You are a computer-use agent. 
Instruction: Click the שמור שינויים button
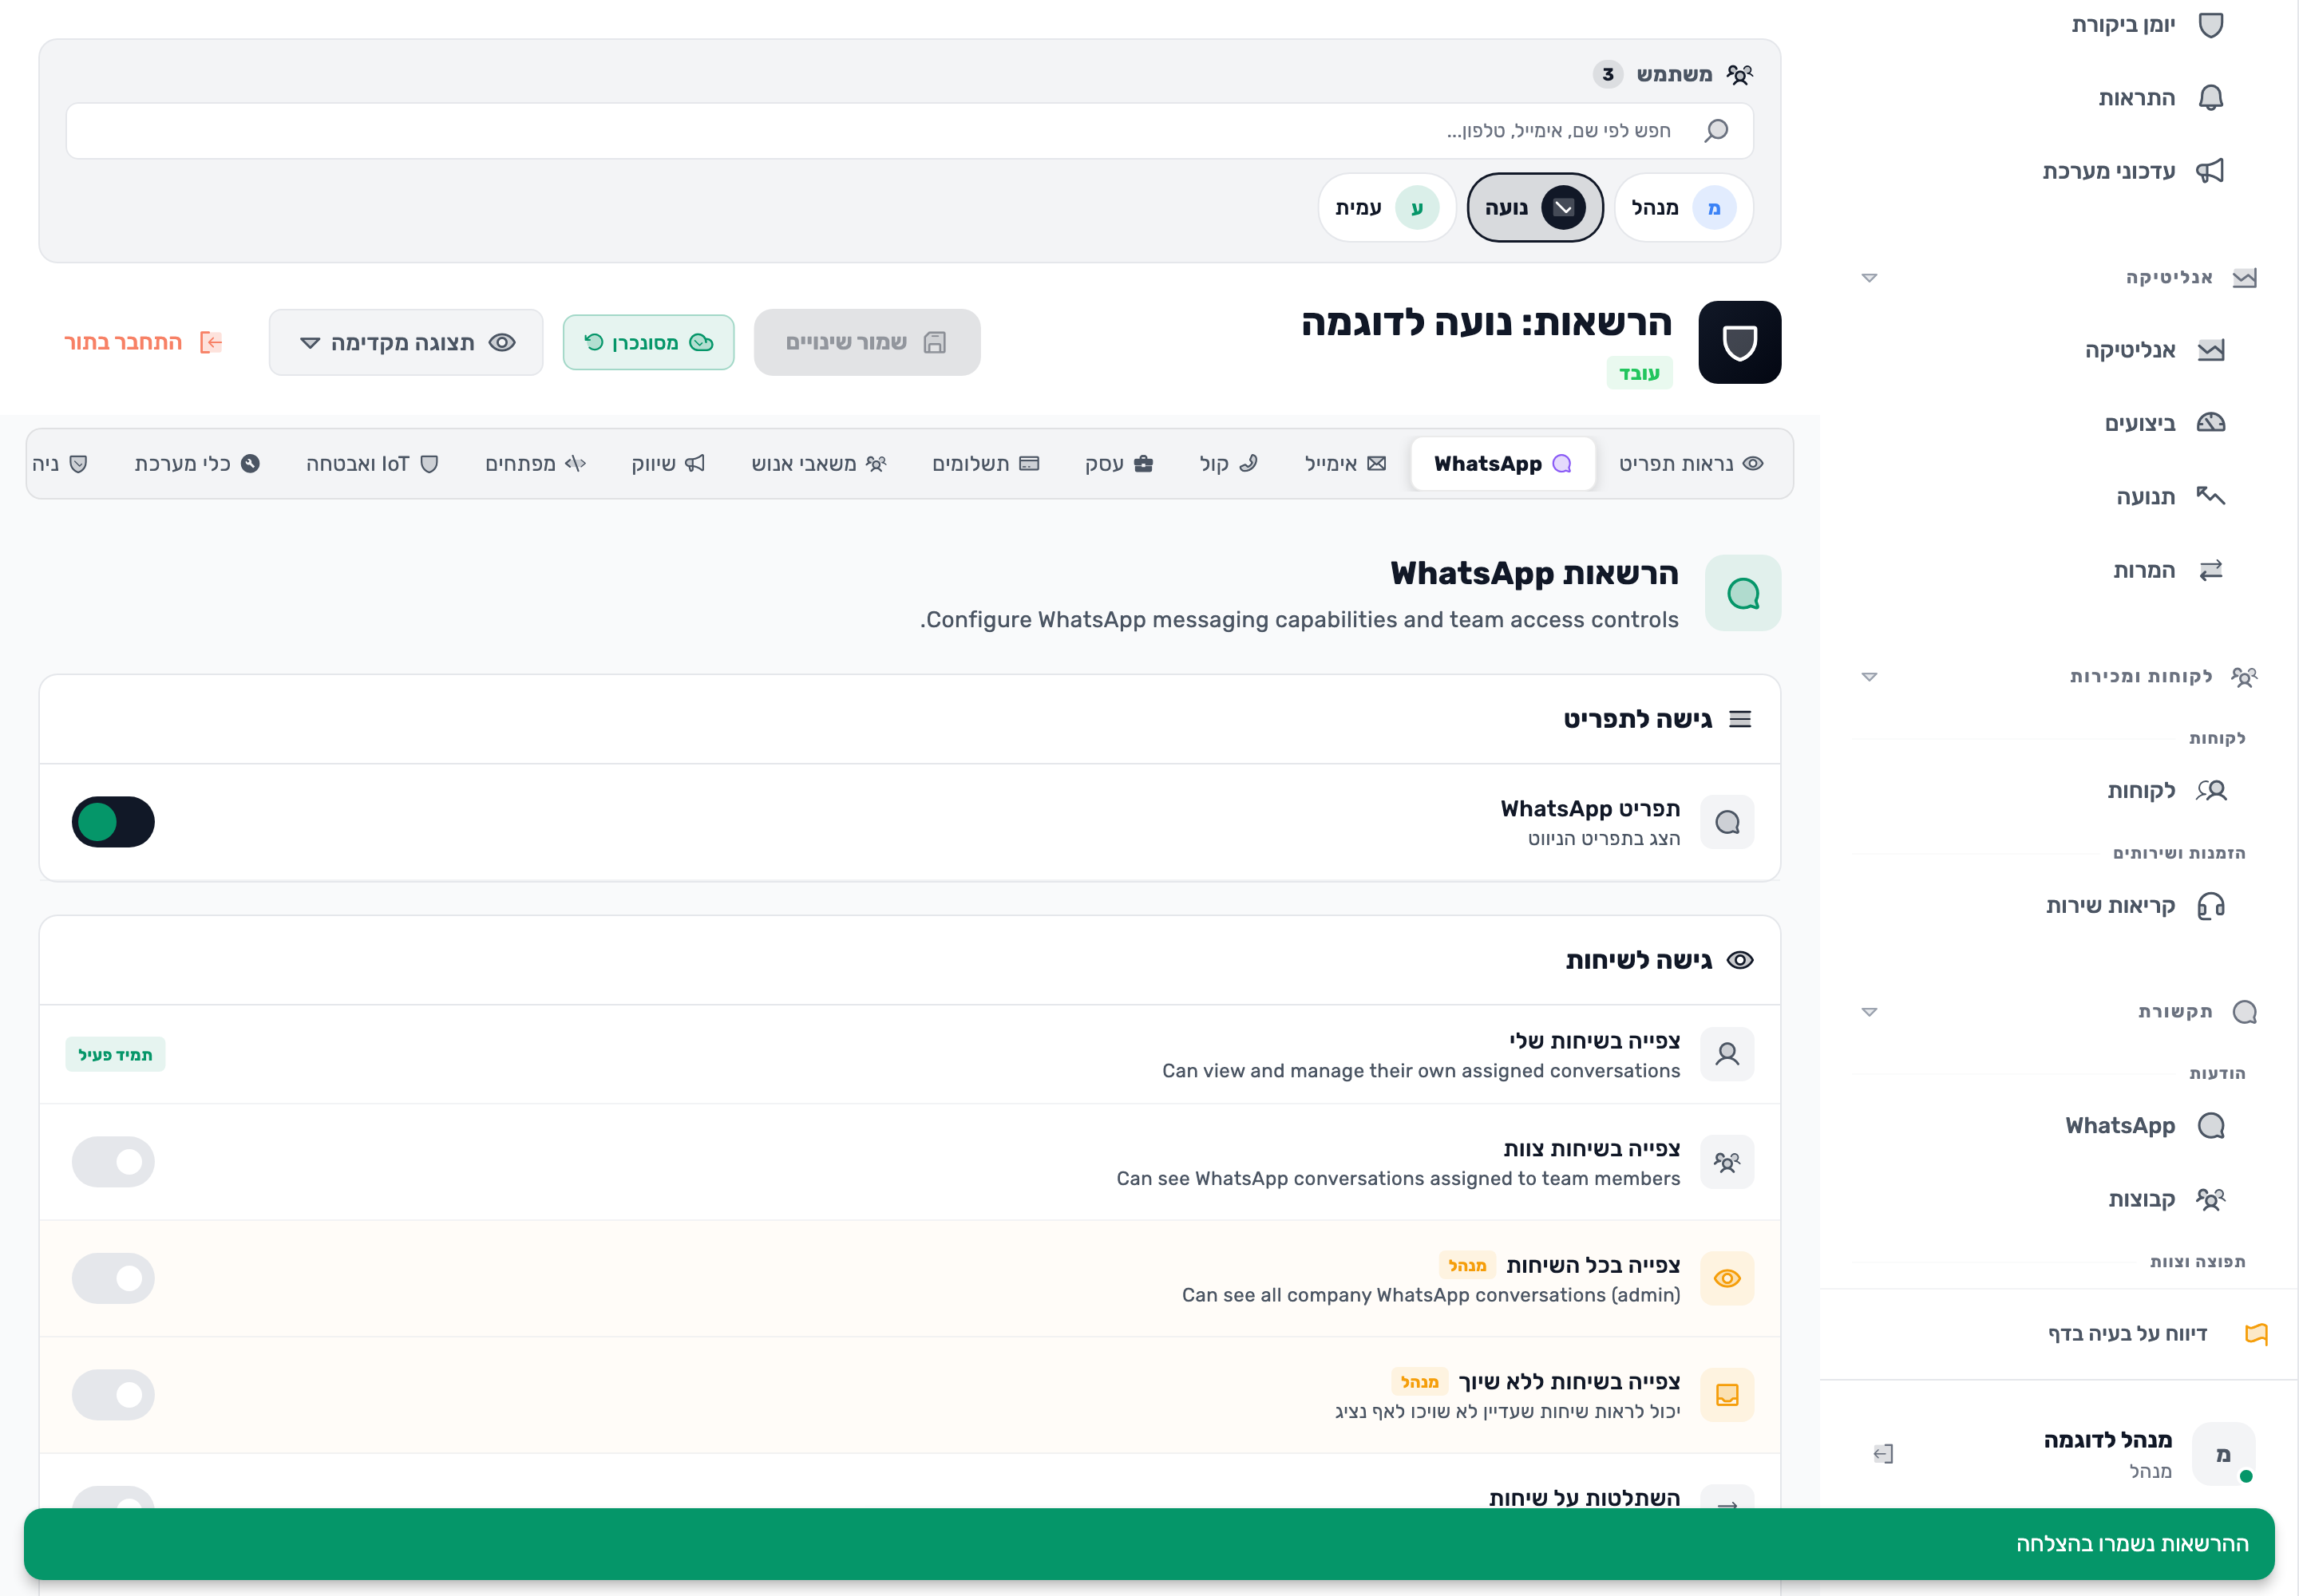[x=866, y=342]
